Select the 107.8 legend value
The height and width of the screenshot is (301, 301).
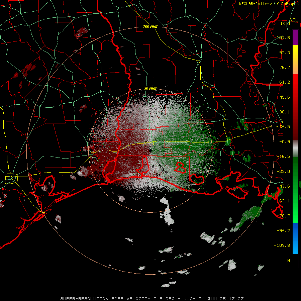click(283, 37)
